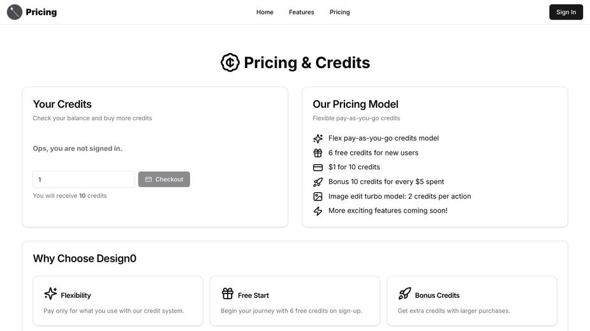Open the Home navigation link
Screen dimensions: 590x331
click(x=265, y=12)
